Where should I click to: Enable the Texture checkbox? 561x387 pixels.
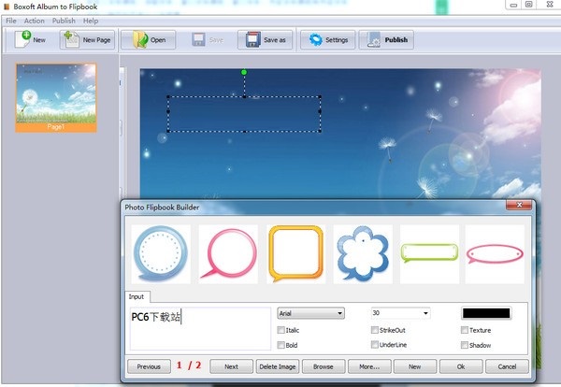465,330
